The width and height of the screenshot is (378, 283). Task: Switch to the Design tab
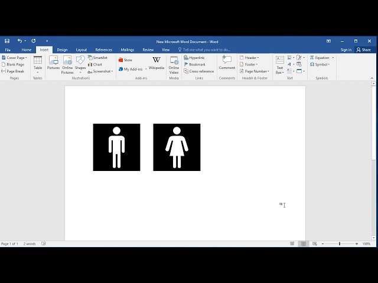[62, 50]
